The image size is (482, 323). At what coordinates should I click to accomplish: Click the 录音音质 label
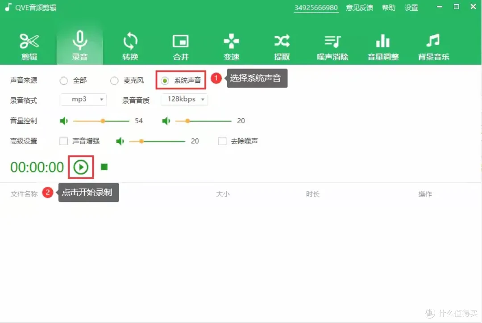[136, 101]
